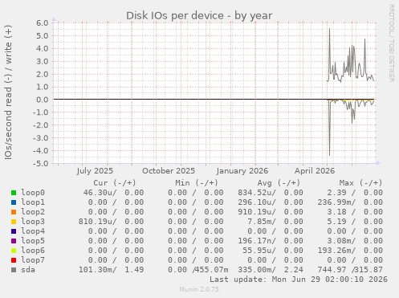Click the red loop7 legend swatch

pos(14,260)
